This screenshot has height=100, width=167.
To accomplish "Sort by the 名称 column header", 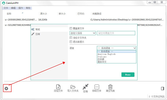I will (x=9, y=14).
